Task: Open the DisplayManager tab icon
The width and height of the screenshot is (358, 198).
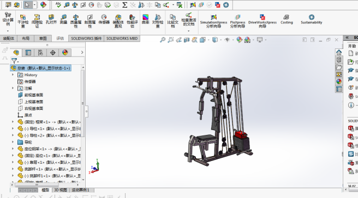Action: pos(65,53)
